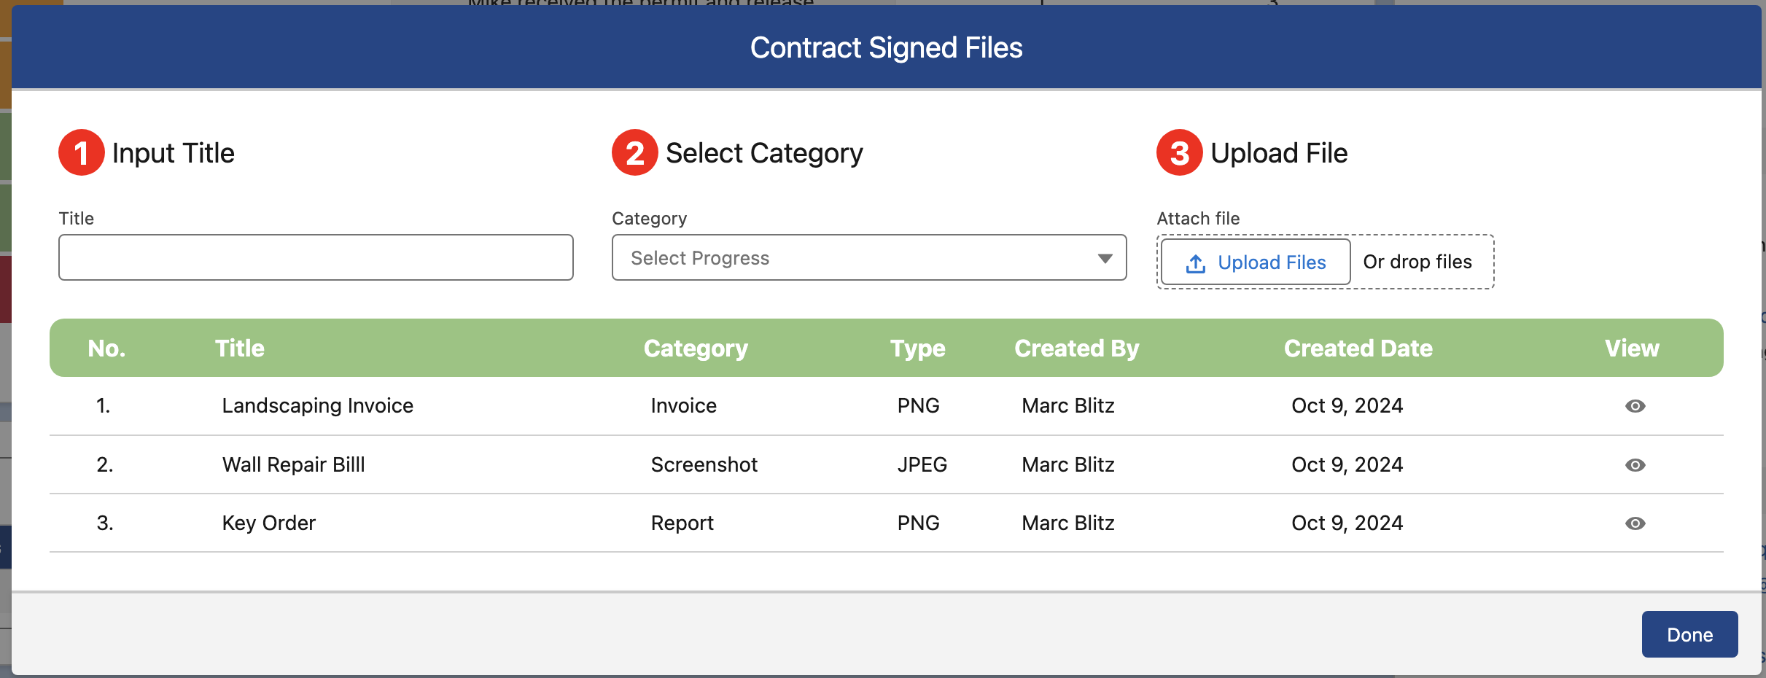Click the Category dropdown arrow
1766x678 pixels.
[x=1105, y=259]
